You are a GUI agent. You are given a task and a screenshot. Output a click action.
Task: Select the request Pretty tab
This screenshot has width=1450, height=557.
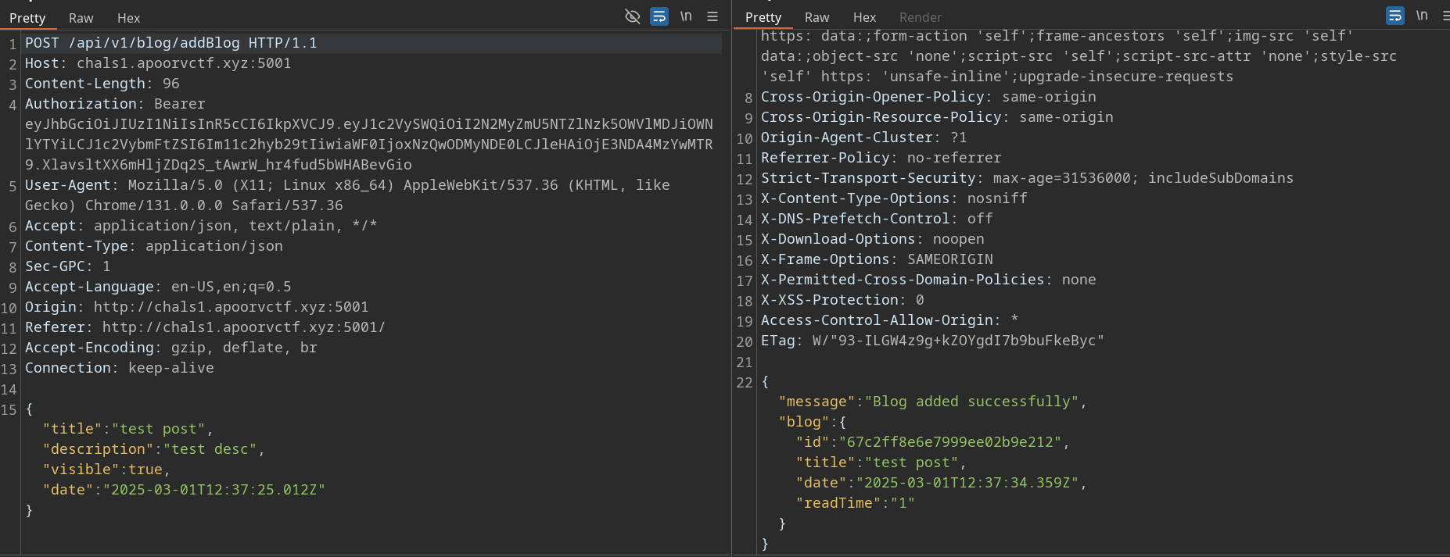click(27, 18)
